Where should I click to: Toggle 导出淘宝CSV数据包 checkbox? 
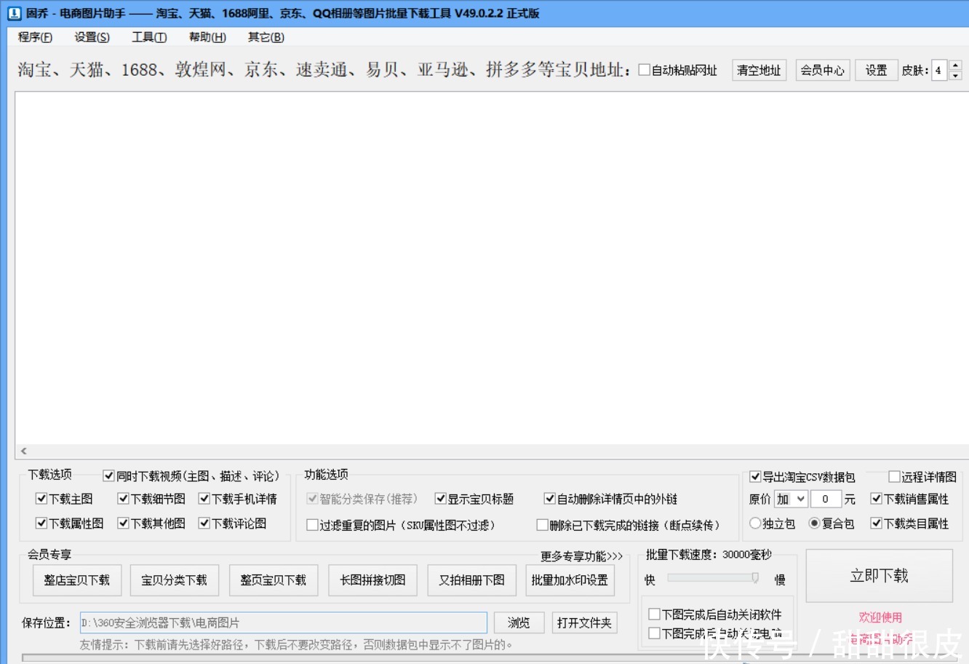click(755, 477)
